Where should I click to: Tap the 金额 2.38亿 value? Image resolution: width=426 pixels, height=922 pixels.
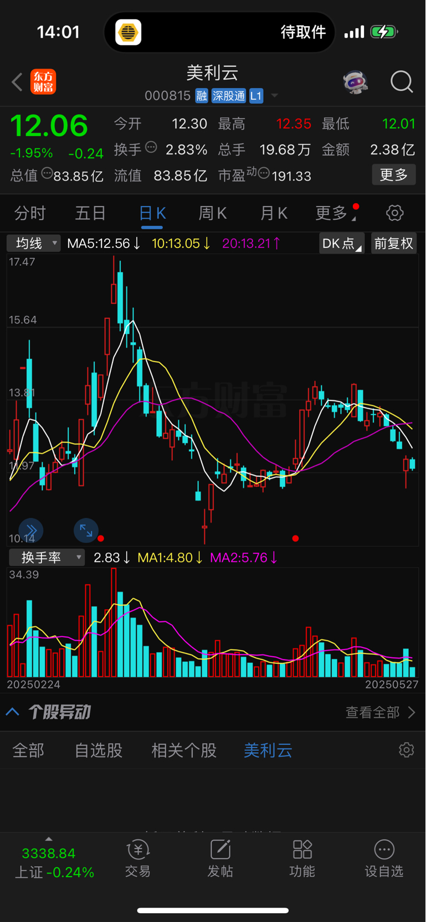pos(392,150)
